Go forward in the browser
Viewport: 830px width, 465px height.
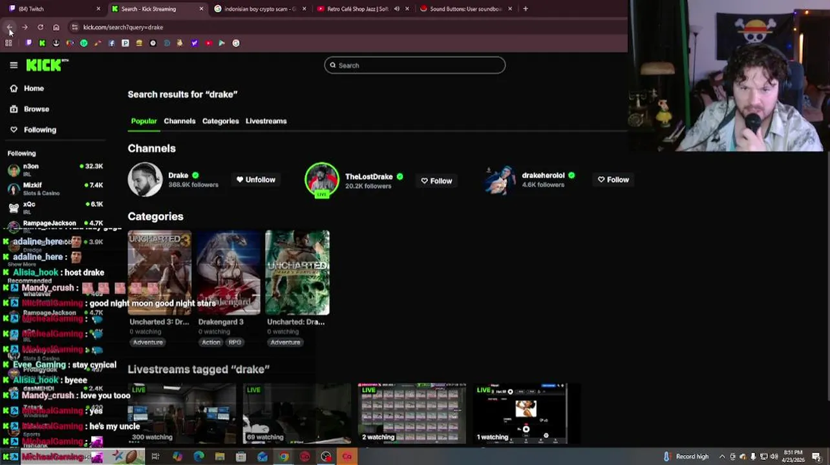[25, 27]
